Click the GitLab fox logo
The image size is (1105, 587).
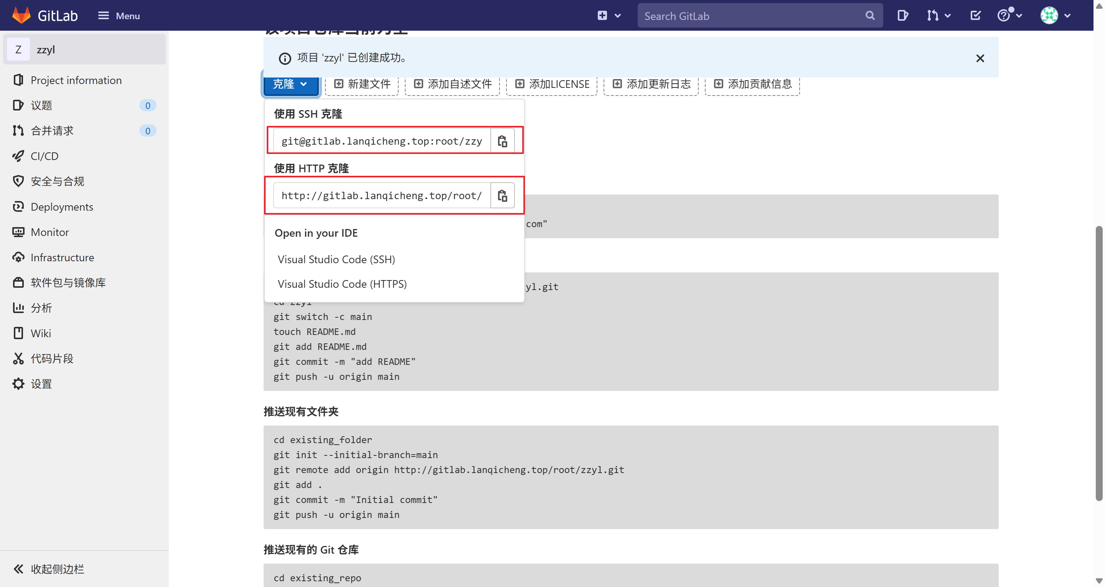point(21,15)
